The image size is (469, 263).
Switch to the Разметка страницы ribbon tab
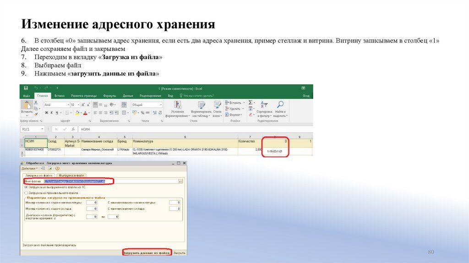(84, 96)
